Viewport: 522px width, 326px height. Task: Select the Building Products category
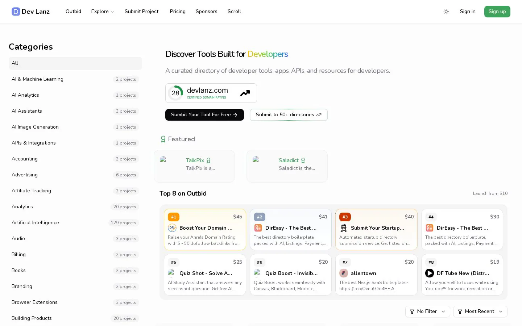pyautogui.click(x=75, y=318)
